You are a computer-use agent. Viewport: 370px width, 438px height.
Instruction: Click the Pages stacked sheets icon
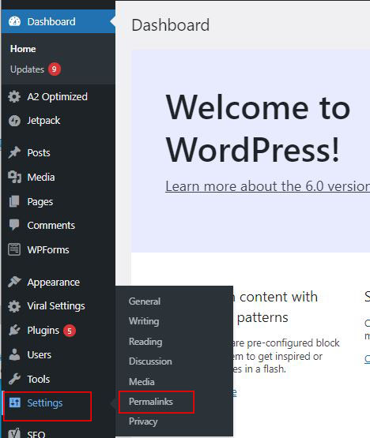[14, 201]
